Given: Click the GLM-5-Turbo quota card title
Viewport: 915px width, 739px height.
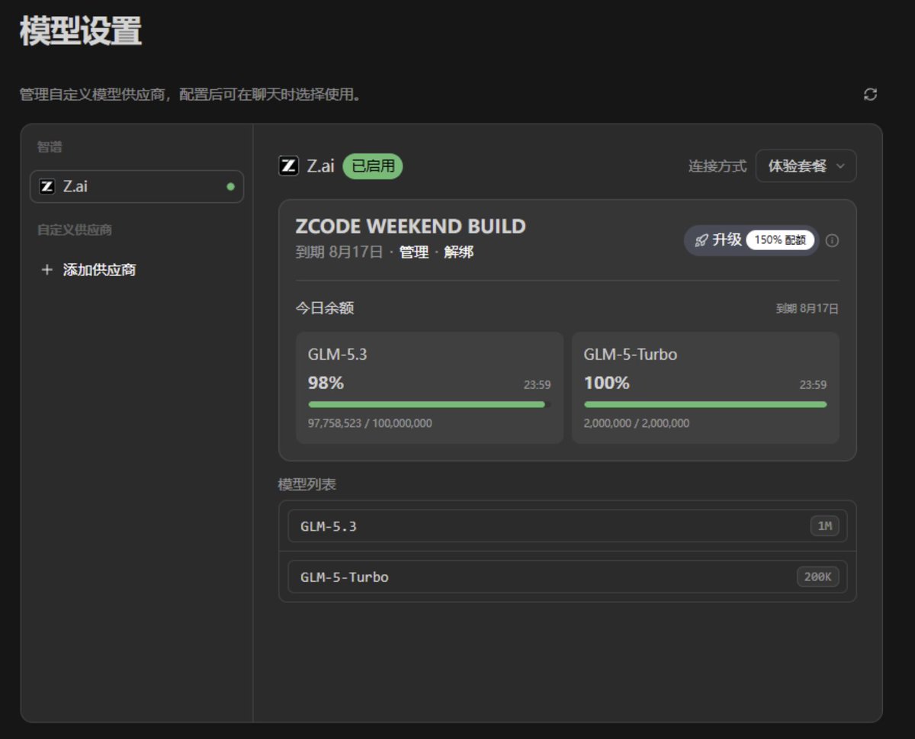Looking at the screenshot, I should (631, 354).
